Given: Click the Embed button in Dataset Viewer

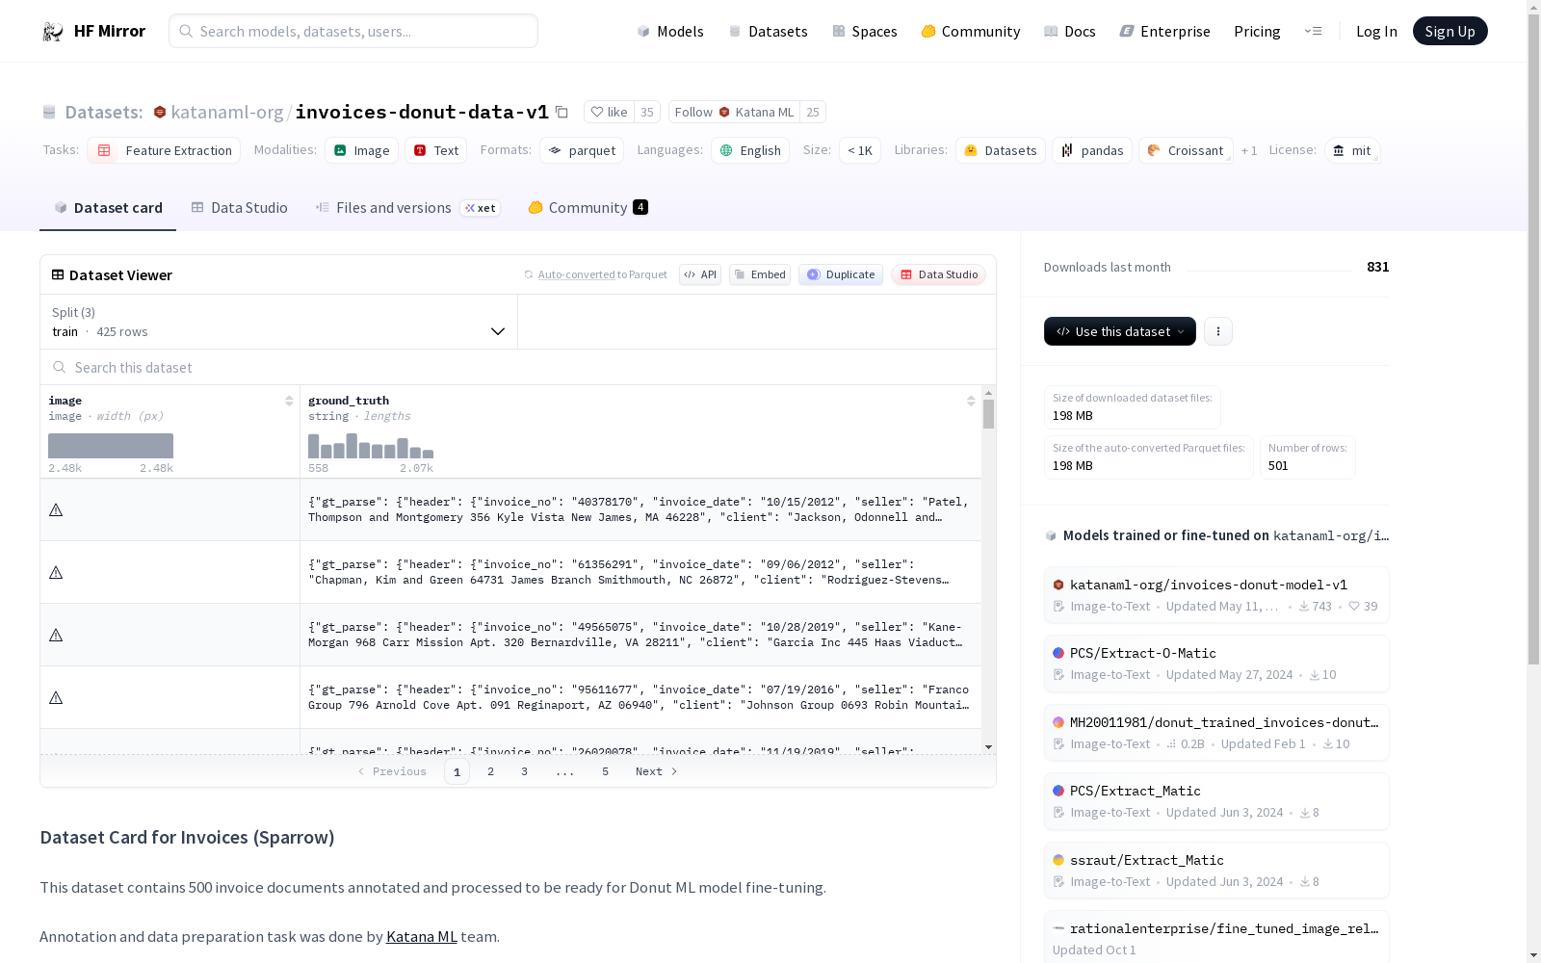Looking at the screenshot, I should click(760, 274).
